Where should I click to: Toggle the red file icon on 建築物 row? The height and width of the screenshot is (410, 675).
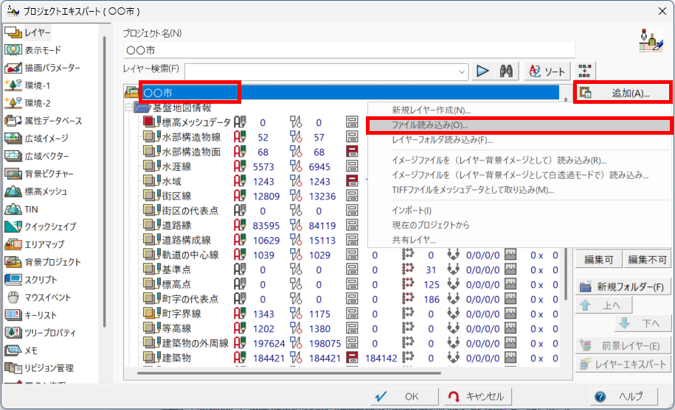click(353, 358)
